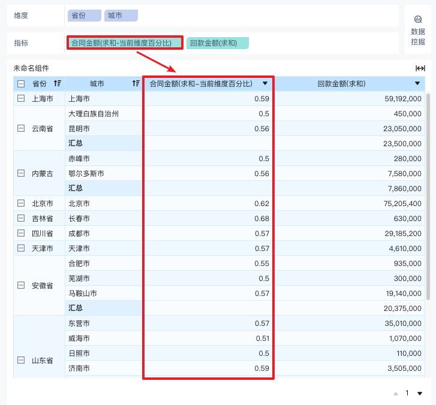Screen dimensions: 436x405
Task: Select the 东营市 city cell
Action: click(x=104, y=324)
